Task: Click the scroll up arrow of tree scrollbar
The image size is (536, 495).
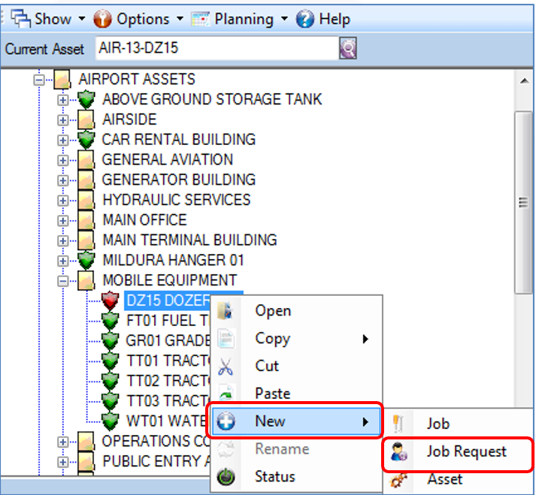Action: [x=525, y=81]
